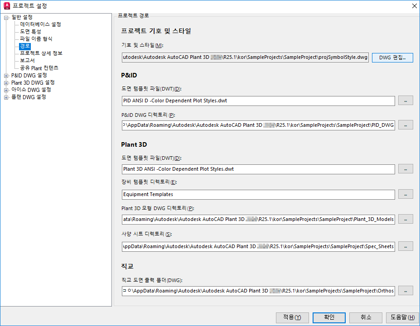Select the 플랜 DWG 설정 label
This screenshot has height=326, width=420.
(x=29, y=97)
